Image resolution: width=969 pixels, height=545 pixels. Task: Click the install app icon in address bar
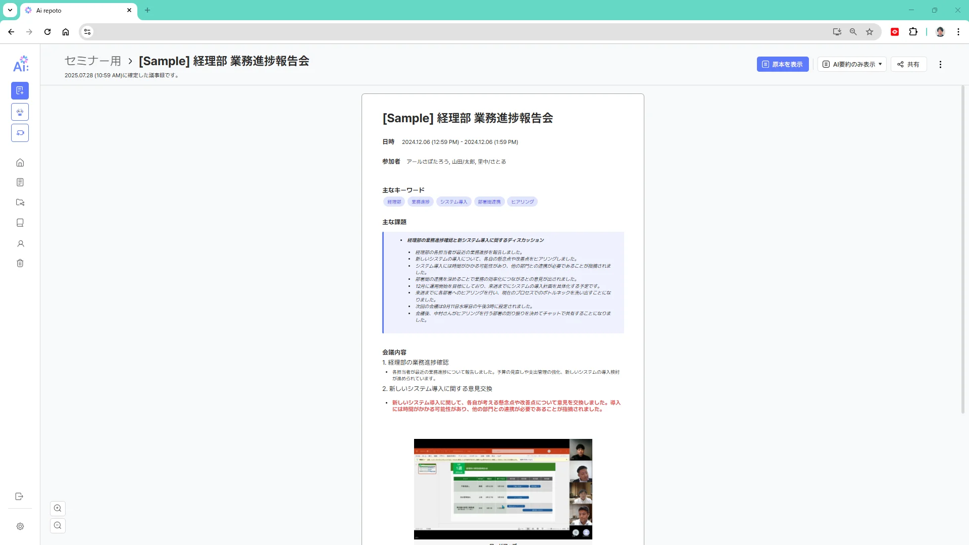tap(837, 32)
